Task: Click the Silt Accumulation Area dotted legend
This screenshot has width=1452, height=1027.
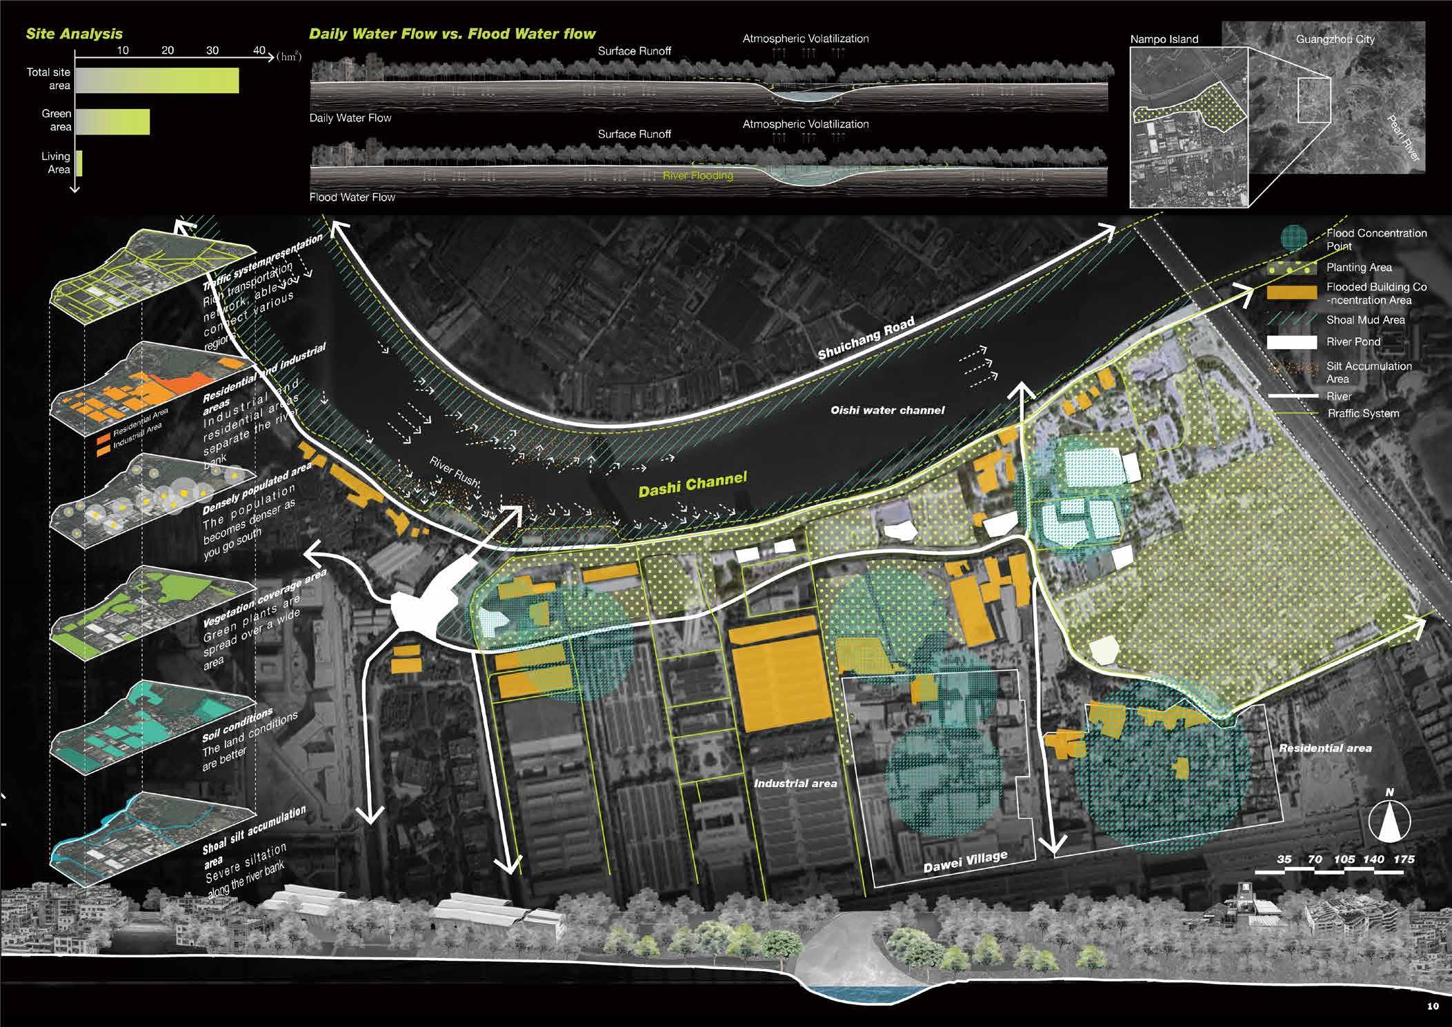Action: [x=1292, y=369]
